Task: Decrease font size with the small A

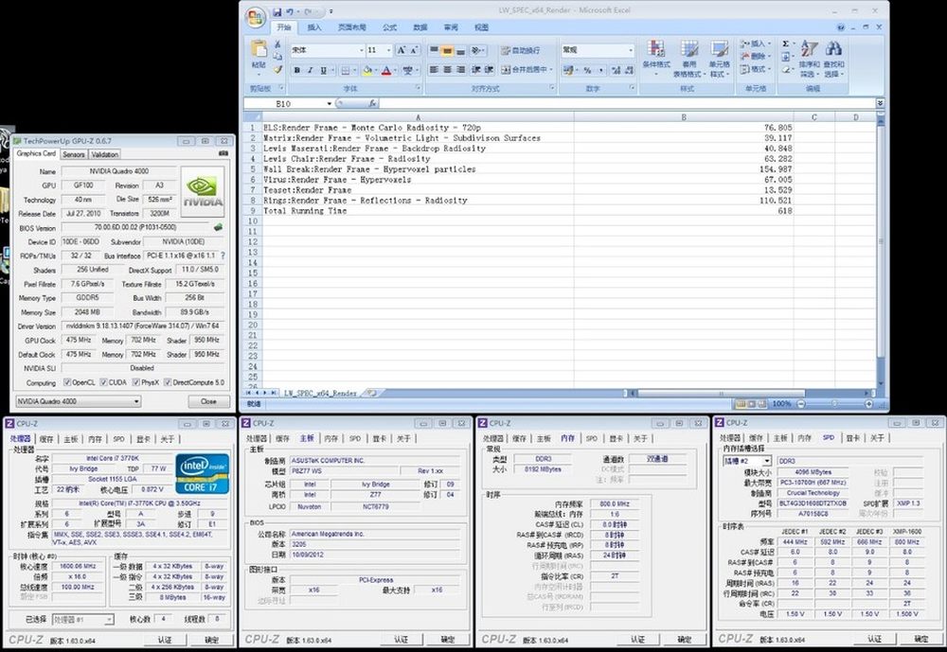Action: point(414,50)
